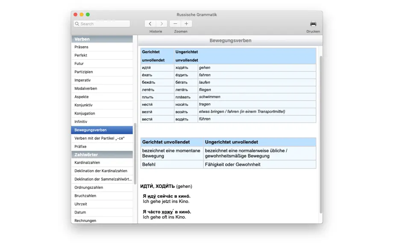Click the magnifier icon in search field
The height and width of the screenshot is (246, 394).
(77, 23)
